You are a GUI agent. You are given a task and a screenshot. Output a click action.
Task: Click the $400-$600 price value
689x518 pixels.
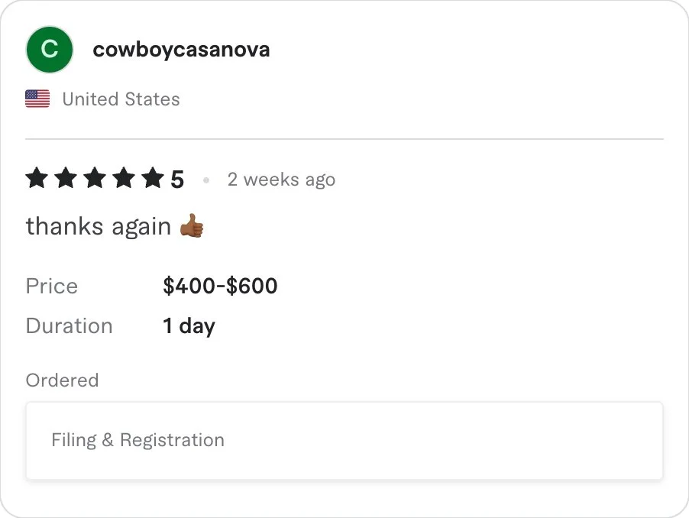(220, 287)
